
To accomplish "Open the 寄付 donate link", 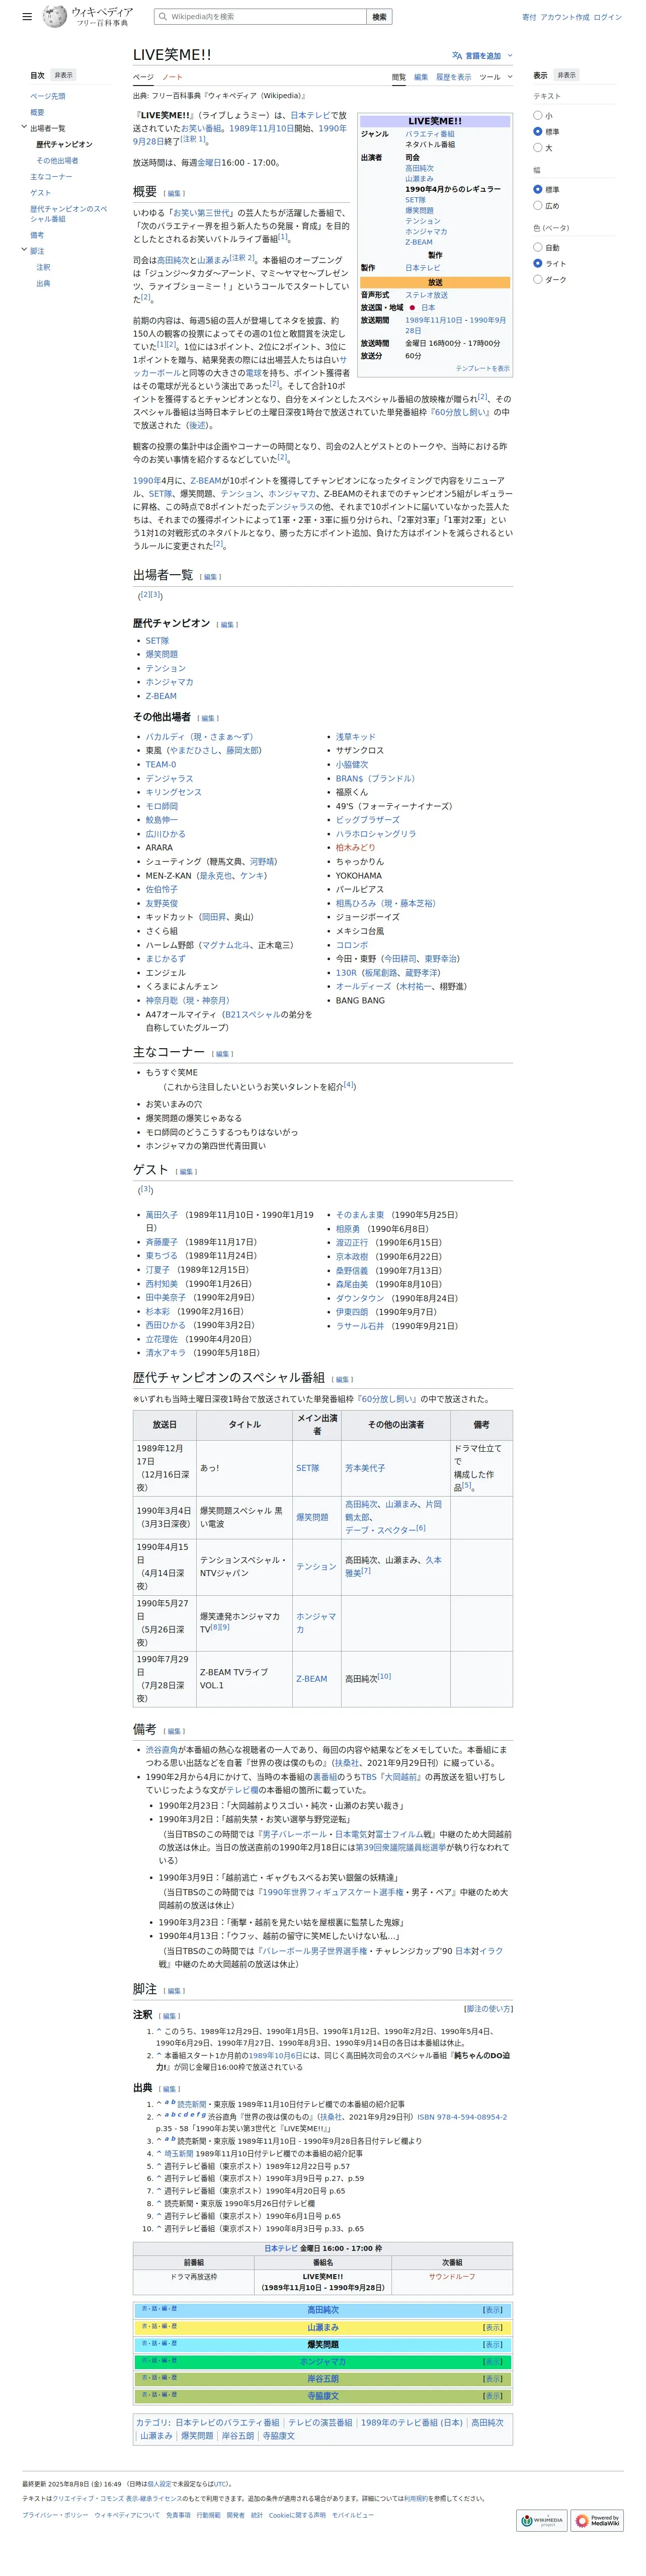I will tap(529, 17).
